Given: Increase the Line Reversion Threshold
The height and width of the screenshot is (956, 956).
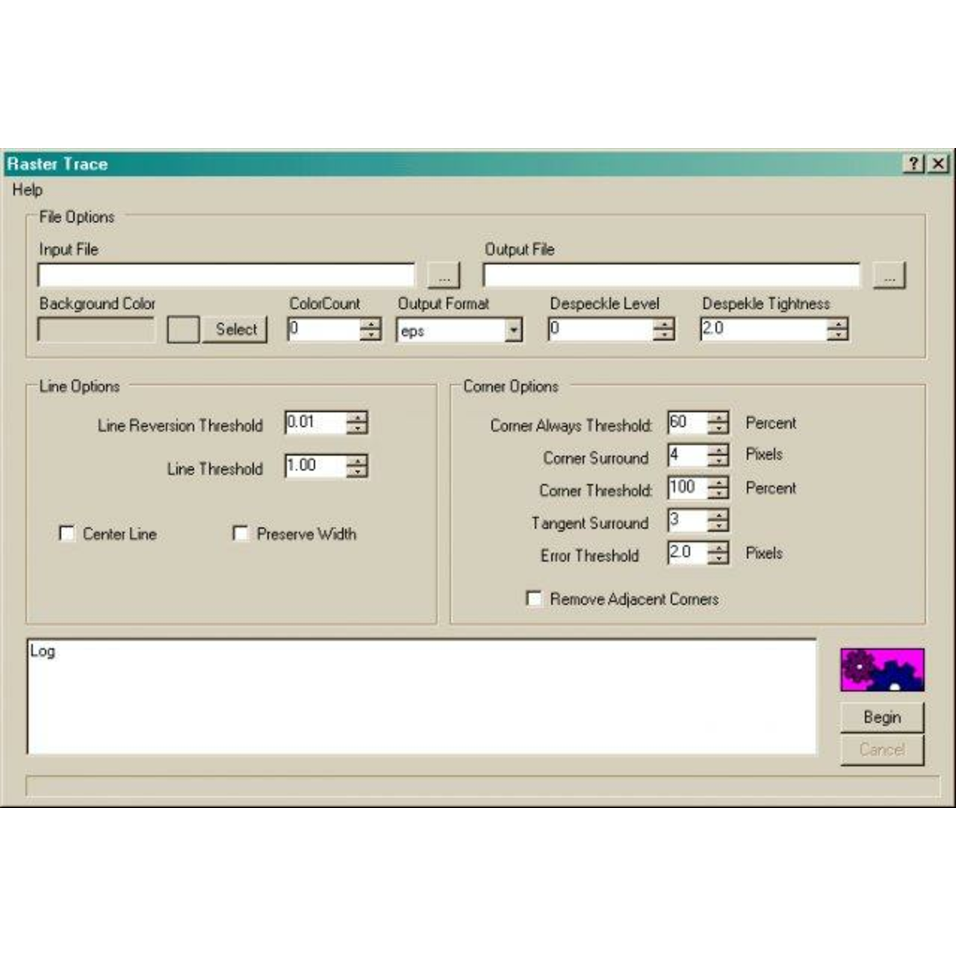Looking at the screenshot, I should point(357,418).
